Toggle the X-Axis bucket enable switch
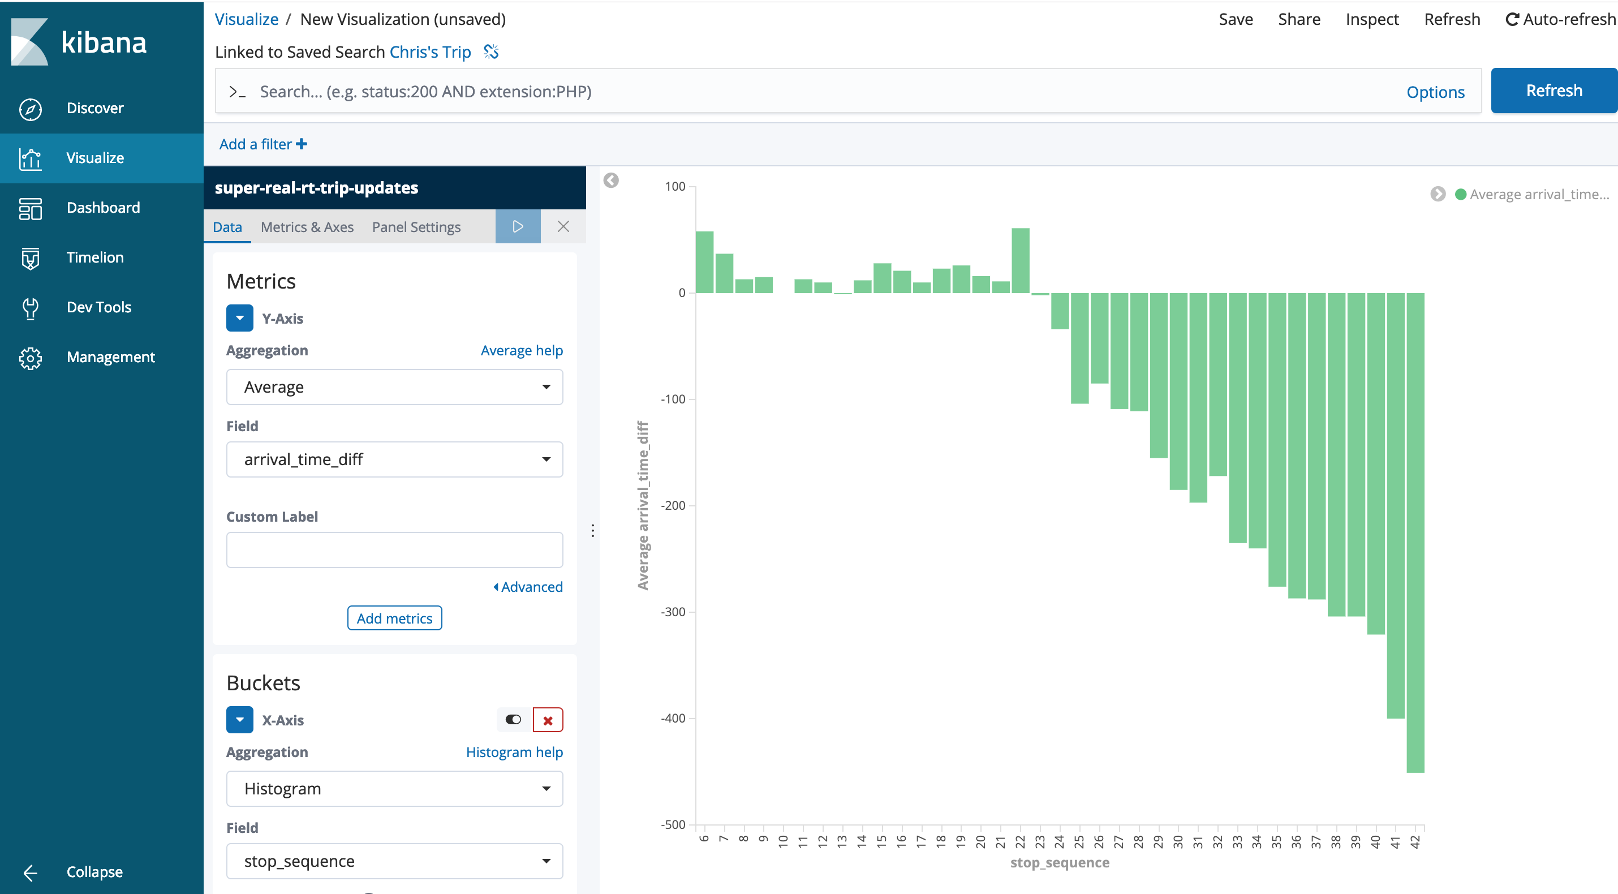 [x=513, y=720]
